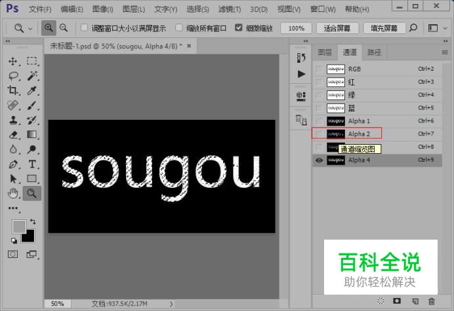Load channel as selection
454x311 pixels.
click(381, 301)
